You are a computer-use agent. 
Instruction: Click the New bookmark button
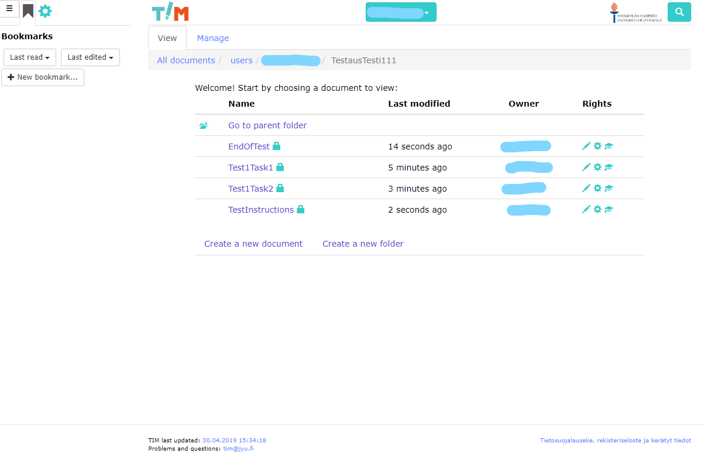coord(42,77)
